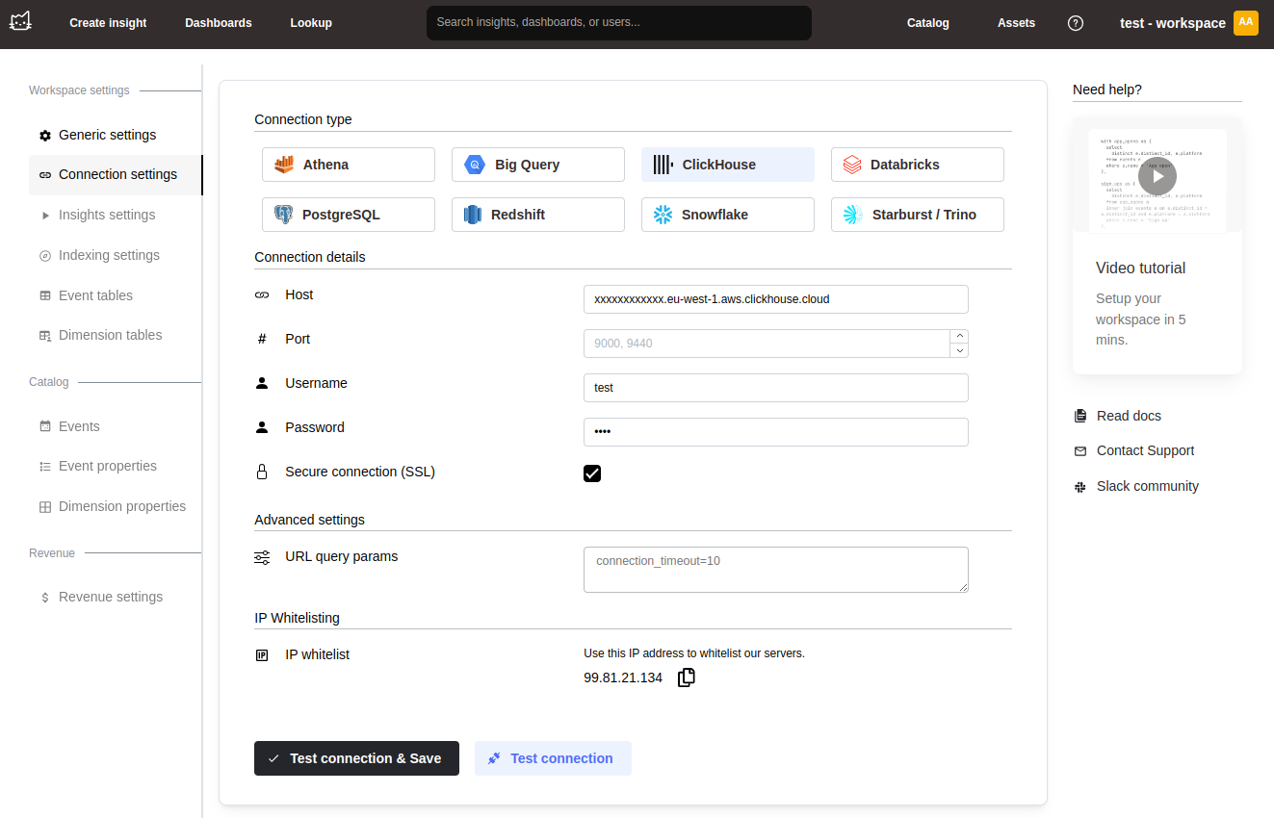This screenshot has height=818, width=1274.
Task: Open the help question mark icon
Action: click(1076, 23)
